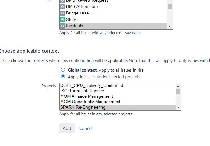Click the issue types list down arrow

(x=170, y=26)
